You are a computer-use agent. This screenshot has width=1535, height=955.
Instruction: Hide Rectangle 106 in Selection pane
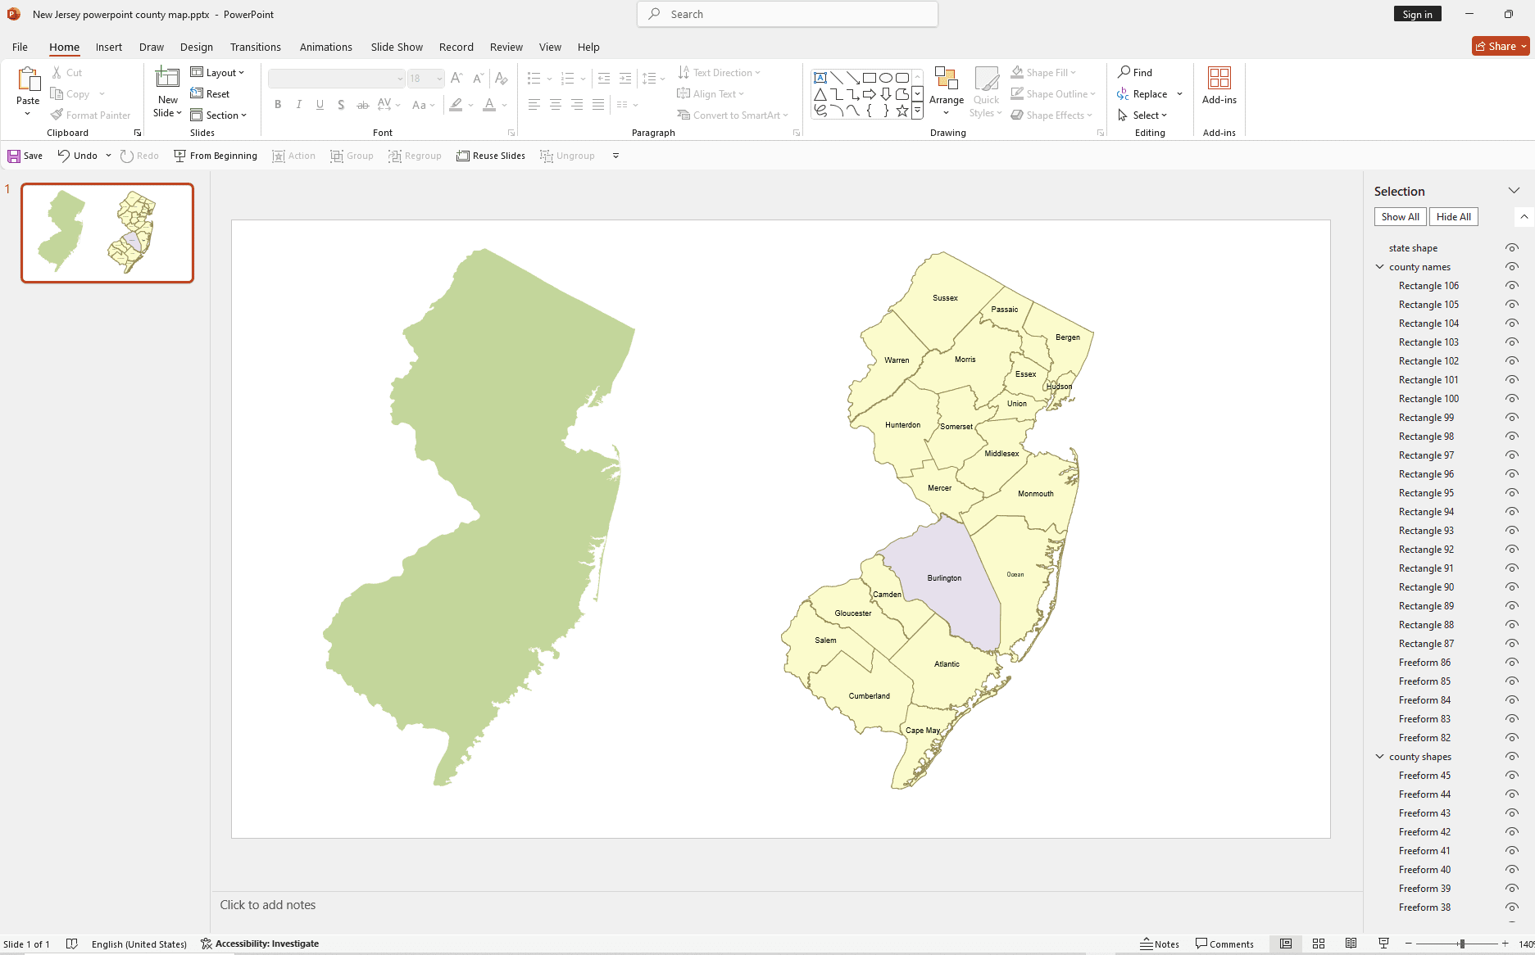click(1512, 286)
